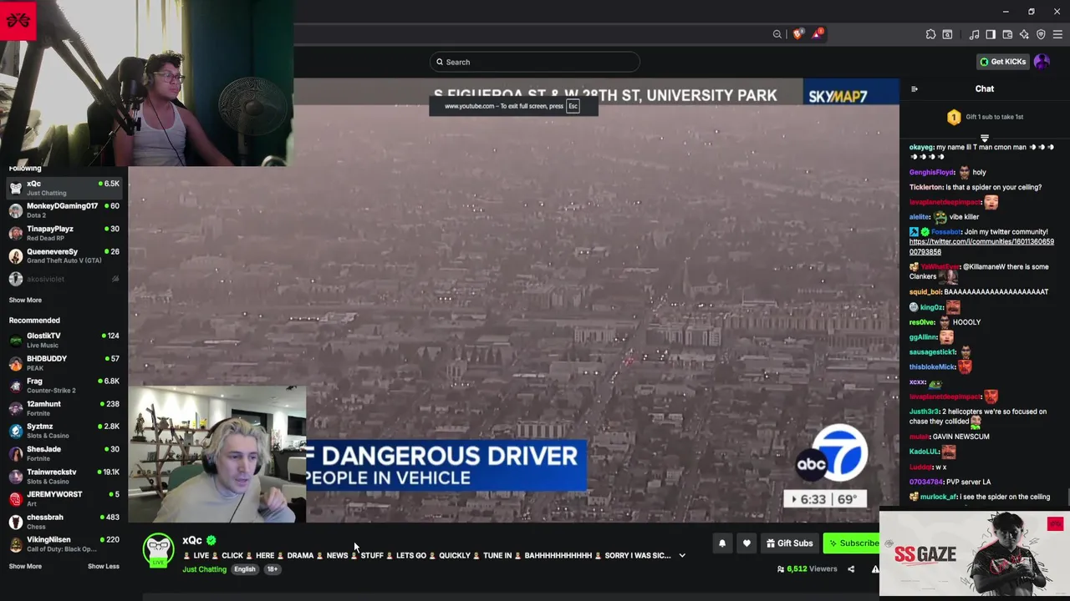Open offline akosiviolet channel in sidebar
This screenshot has height=601, width=1070.
point(64,279)
